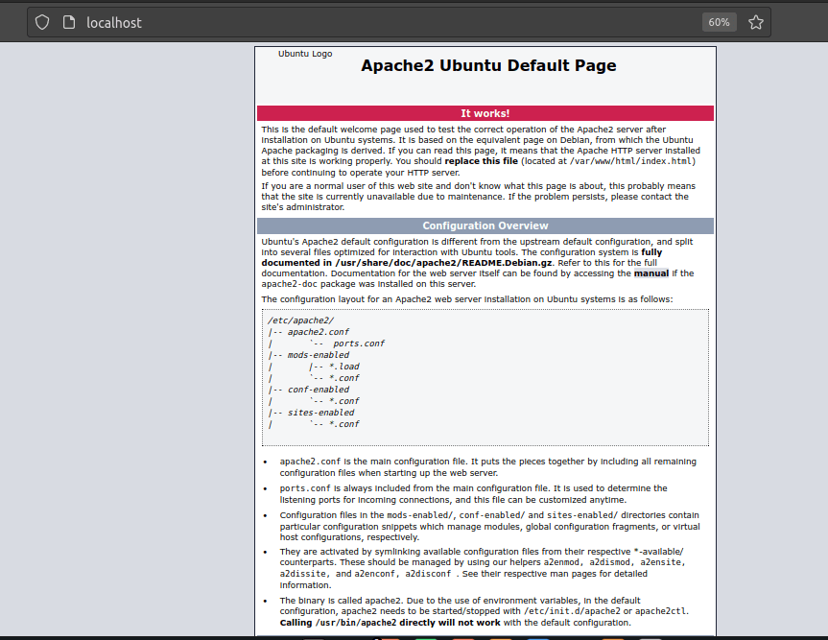828x640 pixels.
Task: Click the /usr/share/doc/apache2/README.Debian.gz path
Action: pyautogui.click(x=443, y=263)
